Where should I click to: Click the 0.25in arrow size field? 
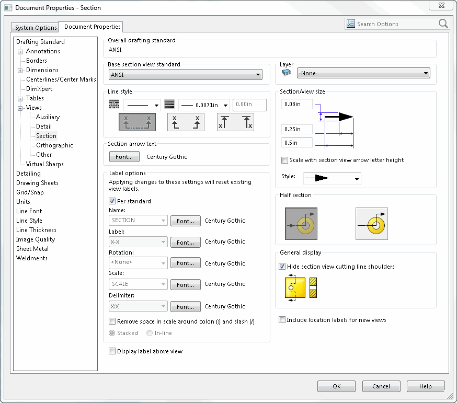point(296,129)
